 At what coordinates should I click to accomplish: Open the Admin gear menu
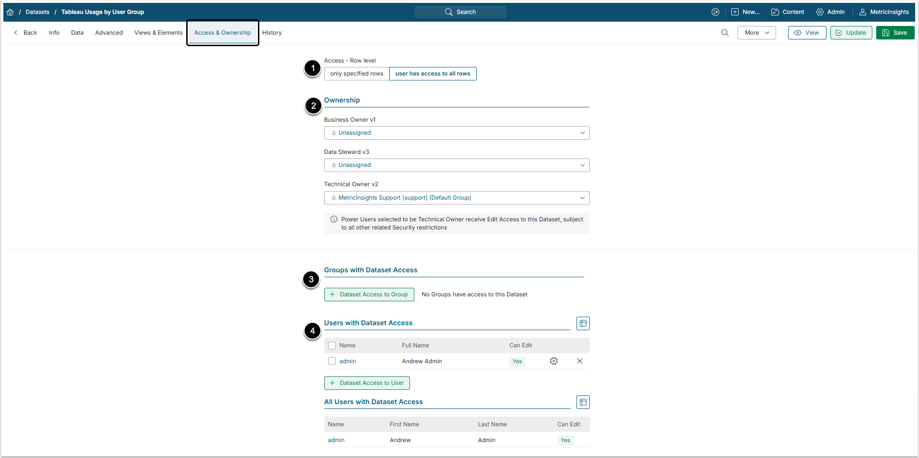point(830,12)
